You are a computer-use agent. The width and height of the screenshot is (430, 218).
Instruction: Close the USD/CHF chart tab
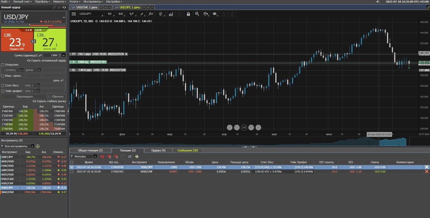110,7
